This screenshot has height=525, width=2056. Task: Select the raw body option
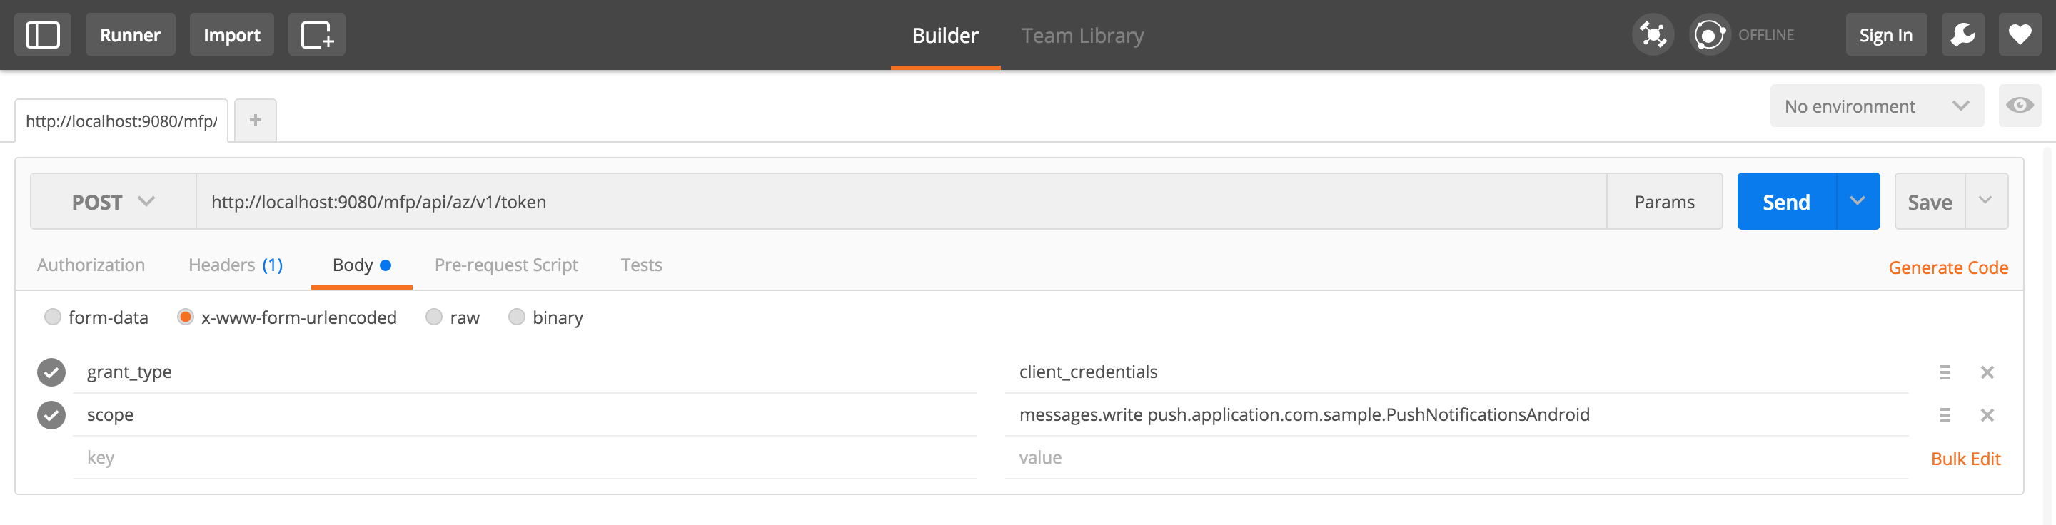434,317
